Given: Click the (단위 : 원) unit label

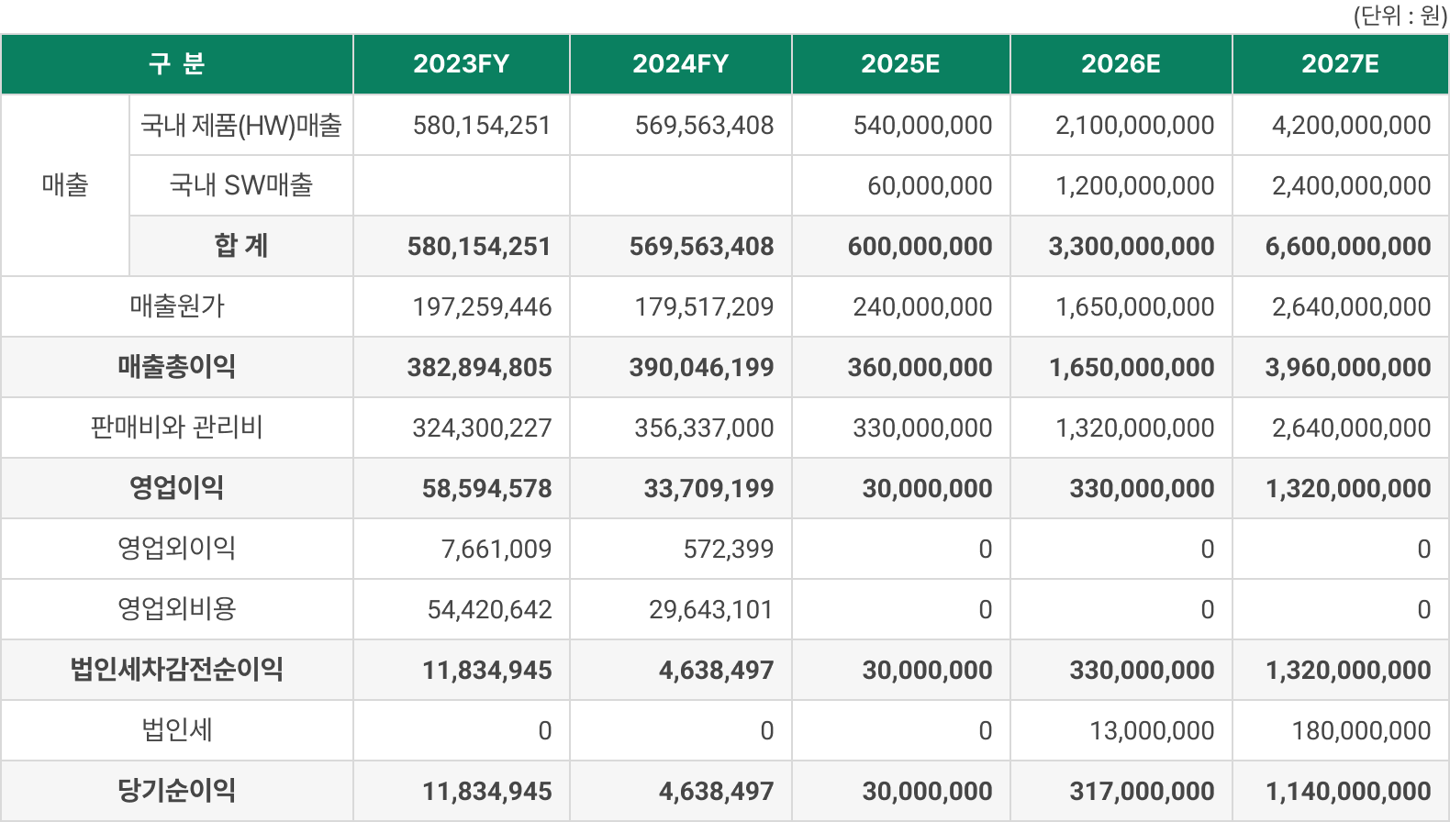Looking at the screenshot, I should coord(1399,16).
